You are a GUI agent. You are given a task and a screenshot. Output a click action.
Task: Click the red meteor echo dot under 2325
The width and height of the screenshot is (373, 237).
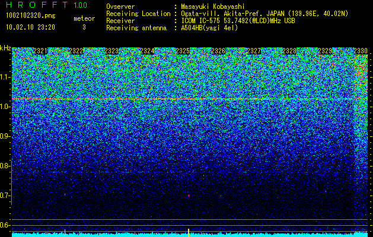[x=189, y=196]
